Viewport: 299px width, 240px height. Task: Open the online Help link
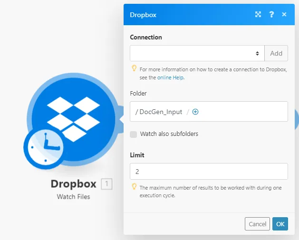pyautogui.click(x=171, y=77)
